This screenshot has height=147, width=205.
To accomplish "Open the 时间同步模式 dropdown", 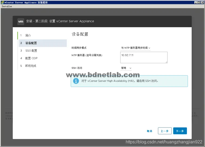I will pyautogui.click(x=135, y=48).
